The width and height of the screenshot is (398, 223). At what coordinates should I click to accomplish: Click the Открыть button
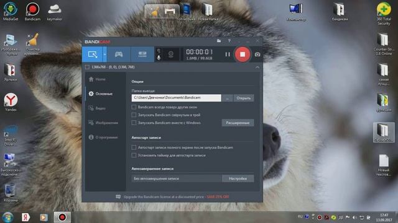243,98
